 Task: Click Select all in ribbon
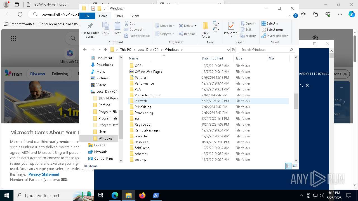tap(270, 23)
